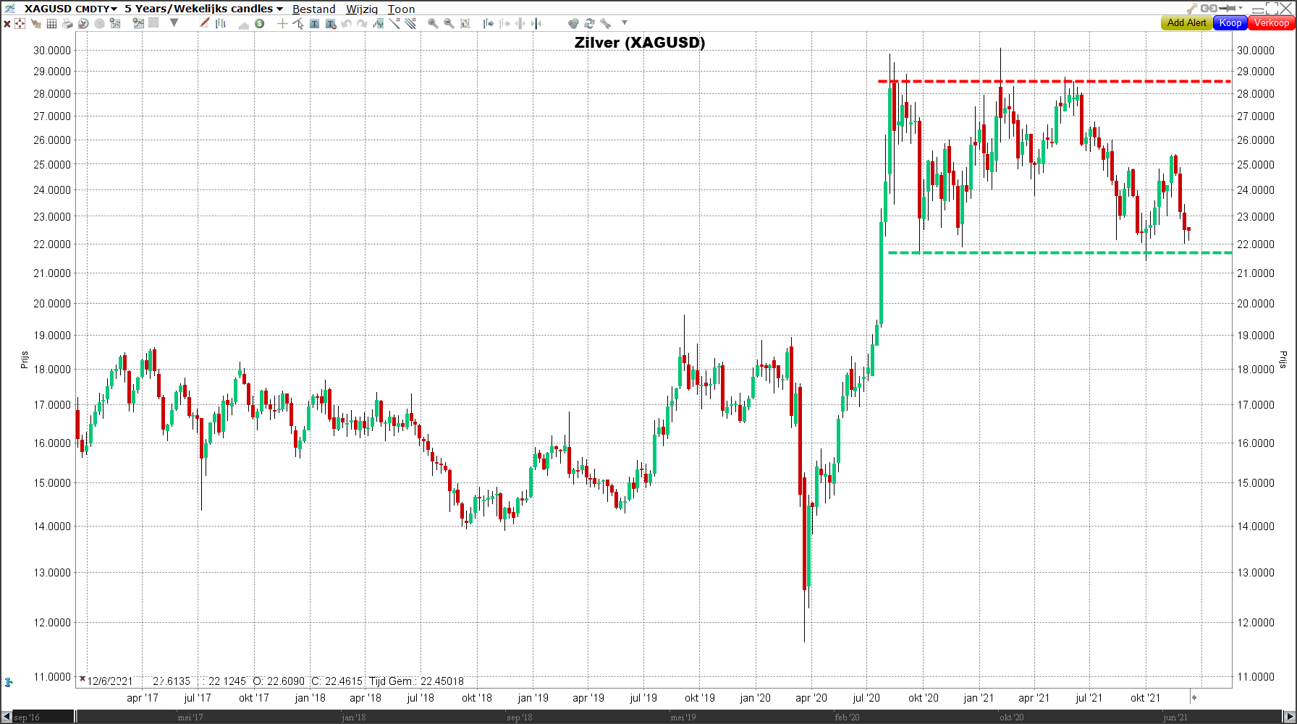The width and height of the screenshot is (1297, 724).
Task: Click the Add Alert button
Action: point(1187,22)
